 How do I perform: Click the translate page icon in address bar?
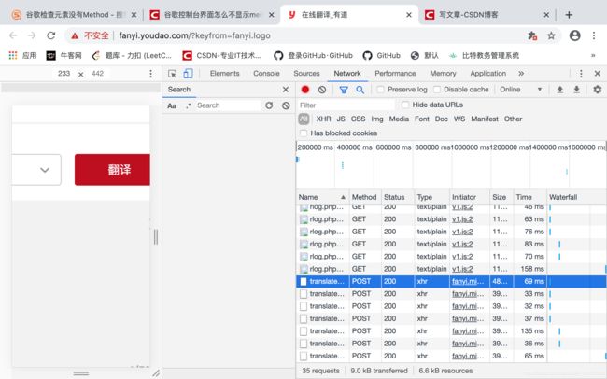pos(532,35)
